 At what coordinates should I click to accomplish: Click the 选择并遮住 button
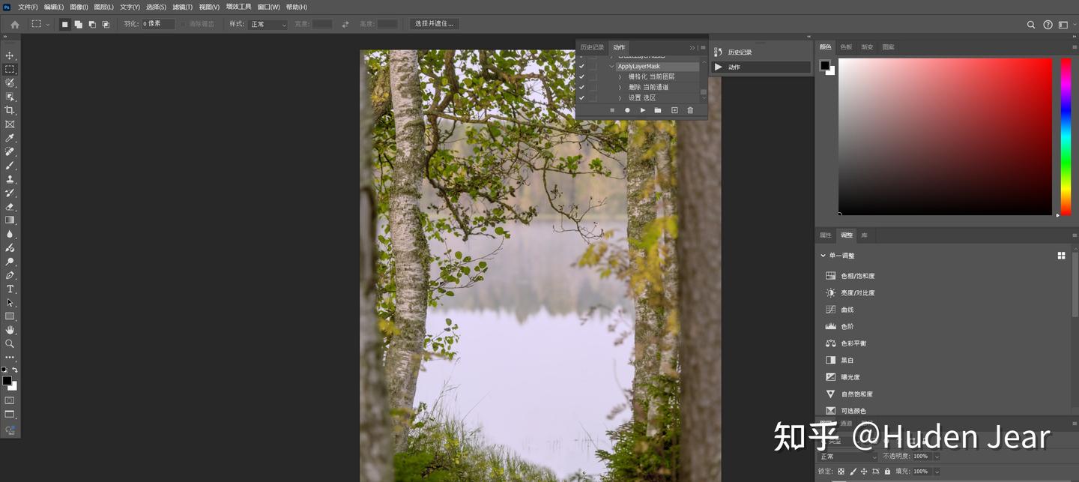[435, 24]
